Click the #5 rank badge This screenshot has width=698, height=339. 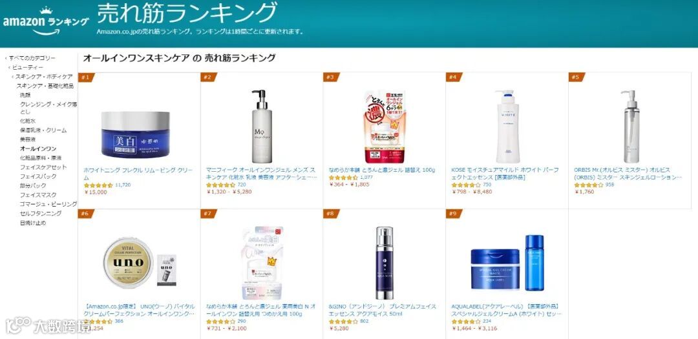tap(577, 77)
